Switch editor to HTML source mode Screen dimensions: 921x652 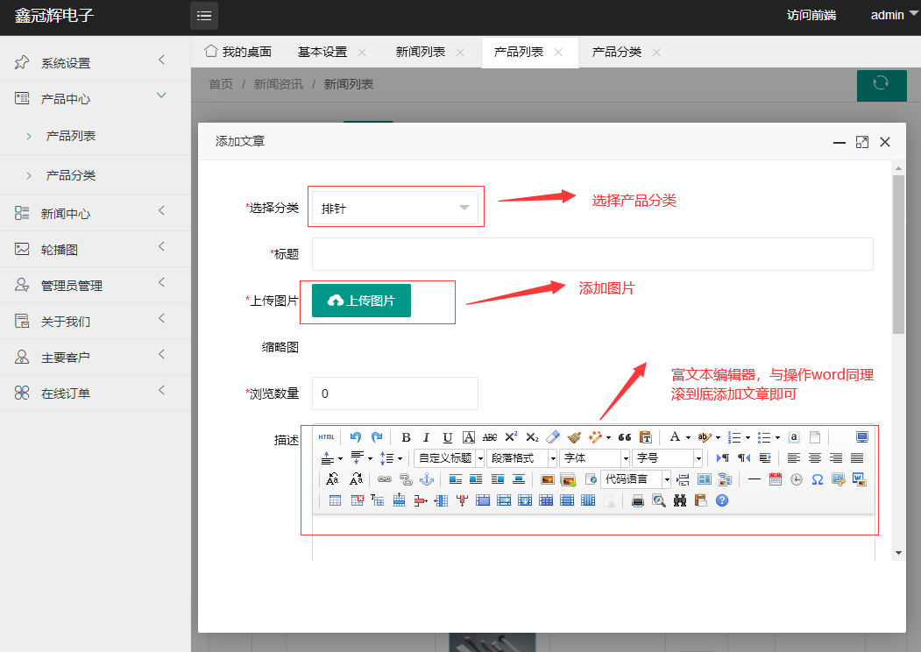pos(326,437)
